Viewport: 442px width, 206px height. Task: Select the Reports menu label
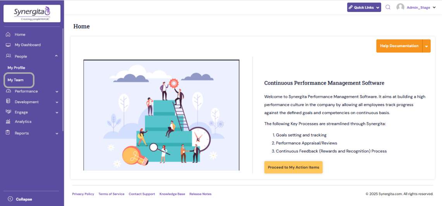click(x=22, y=133)
